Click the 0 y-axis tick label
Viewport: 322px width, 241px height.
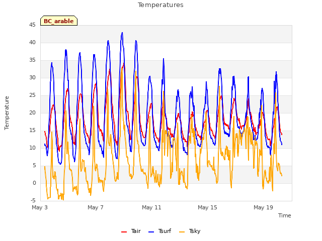(34, 183)
